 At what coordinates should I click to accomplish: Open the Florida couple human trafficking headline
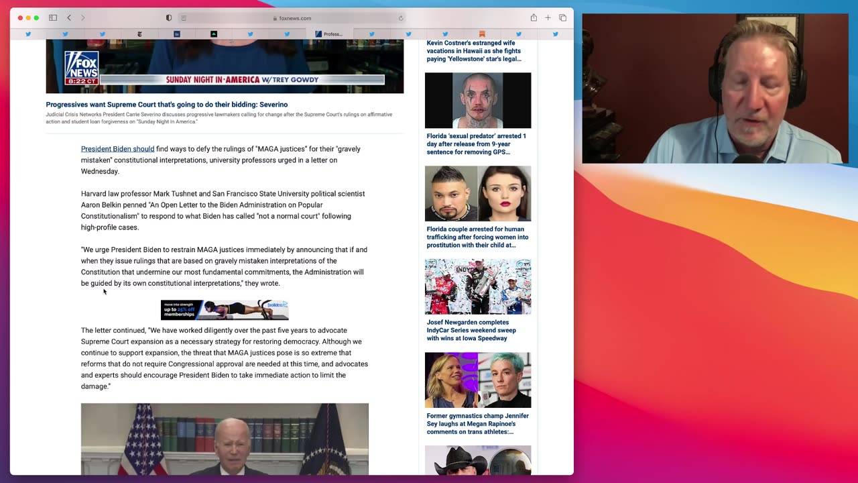point(477,237)
